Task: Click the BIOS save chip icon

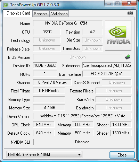Action: [128, 57]
